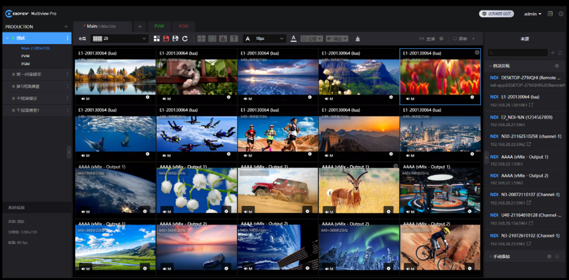This screenshot has height=280, width=569.
Task: Click the live stream button in the toolbar
Action: coord(427,39)
